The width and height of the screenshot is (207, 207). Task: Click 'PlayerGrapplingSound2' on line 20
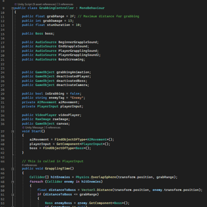78,55
